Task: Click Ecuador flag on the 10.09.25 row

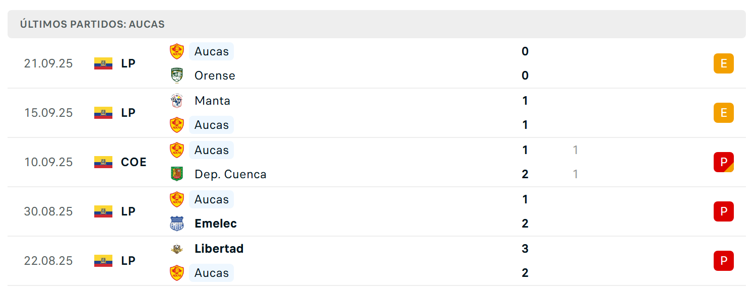Action: [103, 162]
